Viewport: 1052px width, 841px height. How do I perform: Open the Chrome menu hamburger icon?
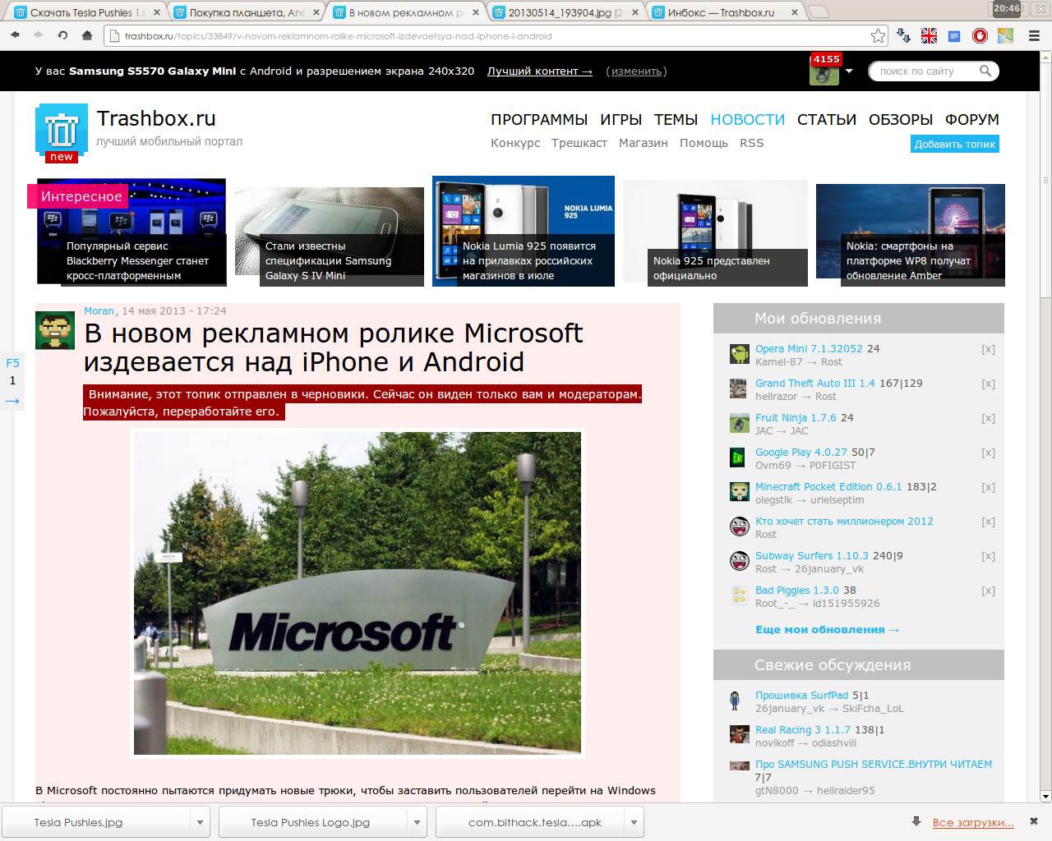1034,35
